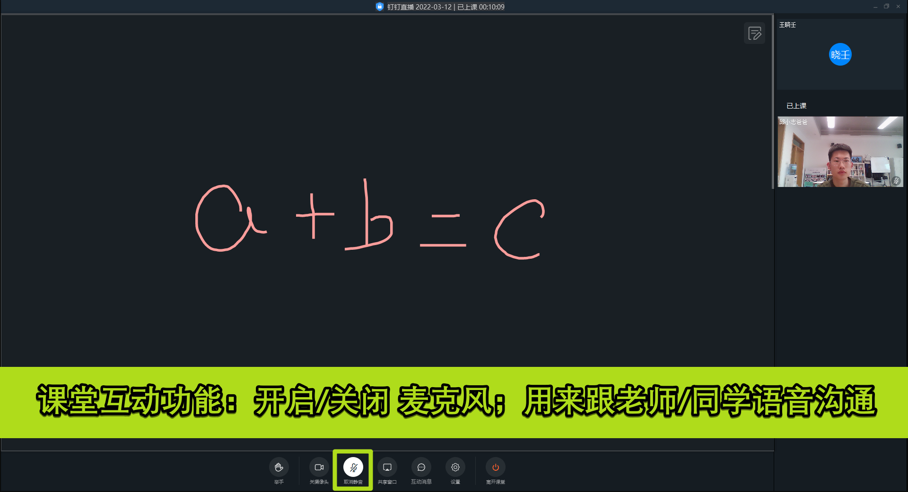The height and width of the screenshot is (492, 908).
Task: Open interactive messages (互动消息)
Action: 421,471
